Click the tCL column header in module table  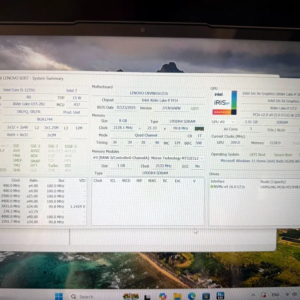113,181
